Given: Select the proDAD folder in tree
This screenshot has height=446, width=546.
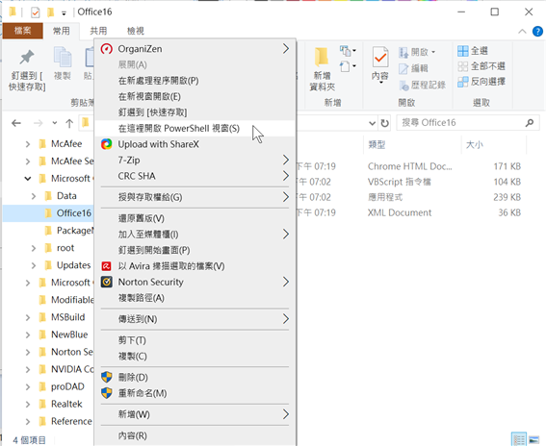Looking at the screenshot, I should pyautogui.click(x=67, y=386).
